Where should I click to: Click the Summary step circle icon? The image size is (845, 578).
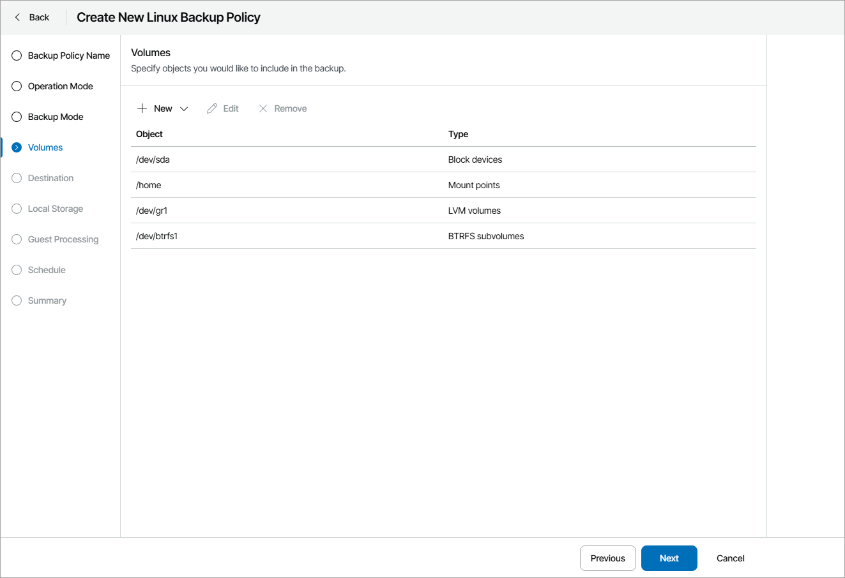17,300
